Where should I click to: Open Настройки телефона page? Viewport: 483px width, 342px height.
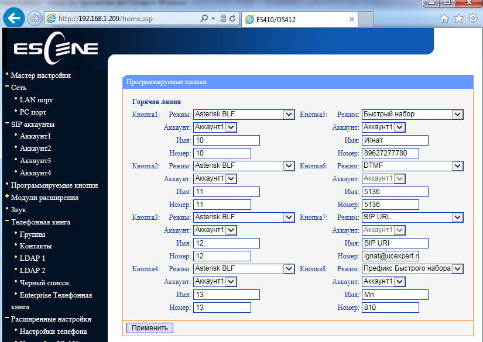click(x=53, y=331)
